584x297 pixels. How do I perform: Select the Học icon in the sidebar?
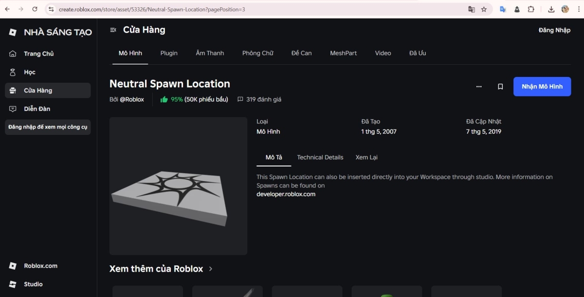[13, 72]
